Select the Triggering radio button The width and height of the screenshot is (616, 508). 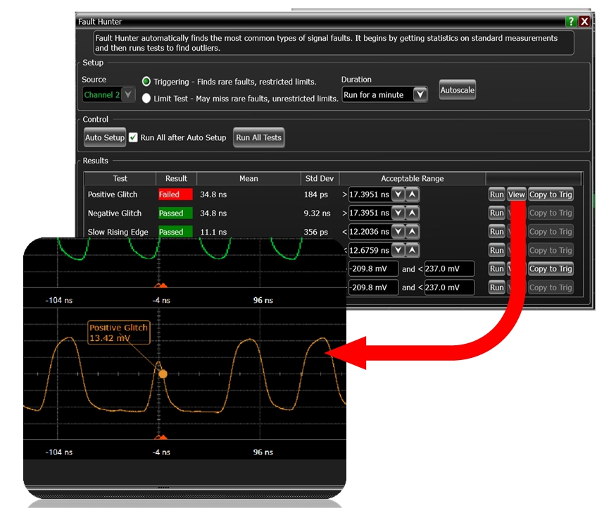pyautogui.click(x=146, y=82)
